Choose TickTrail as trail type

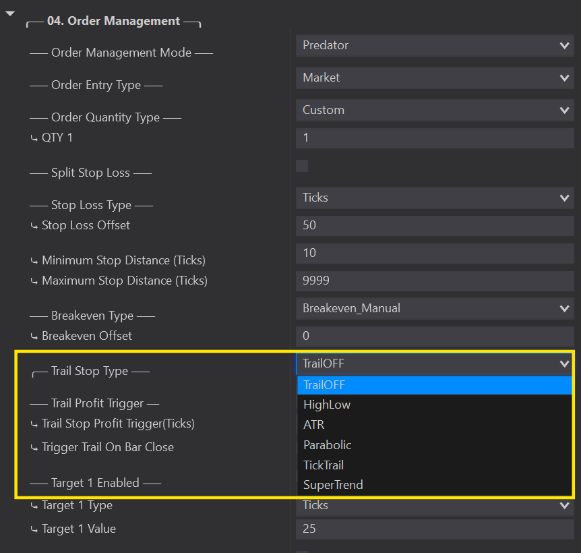(x=434, y=465)
